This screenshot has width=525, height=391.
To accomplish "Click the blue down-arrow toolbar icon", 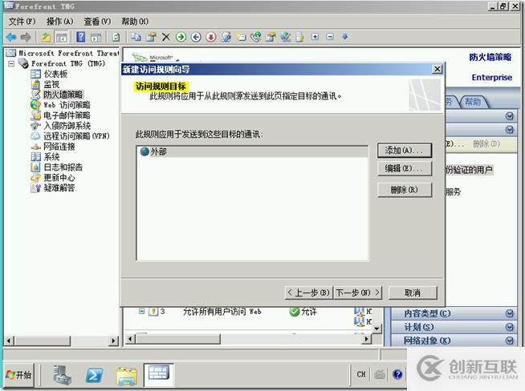I will [345, 37].
